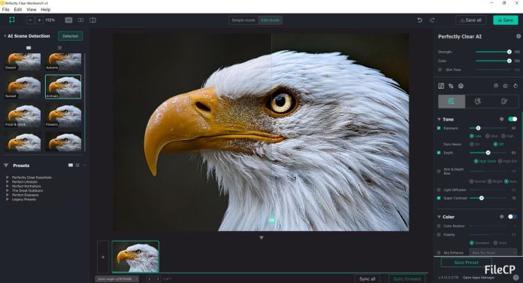523x283 pixels.
Task: Click the Super Contrast slider handle
Action: tap(482, 198)
